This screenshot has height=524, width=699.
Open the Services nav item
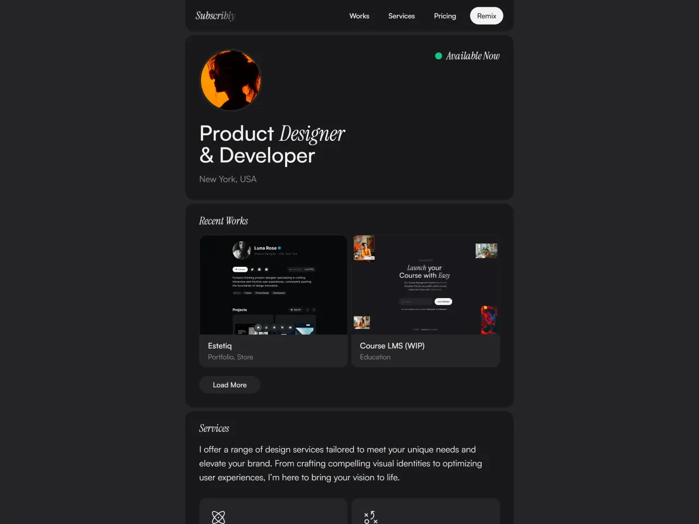click(x=401, y=16)
